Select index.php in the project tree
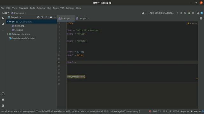 19,26
